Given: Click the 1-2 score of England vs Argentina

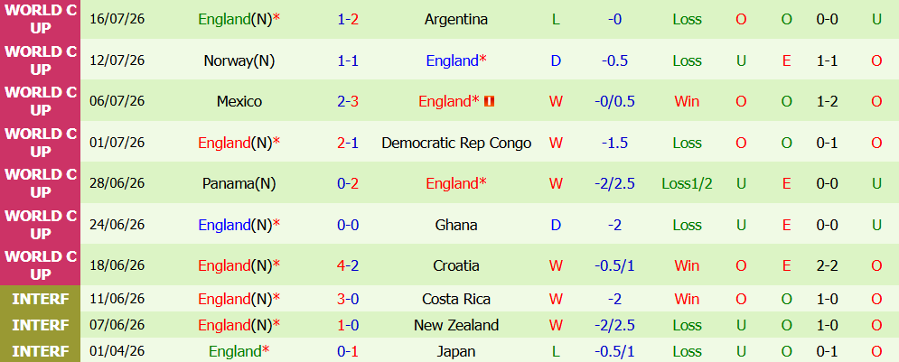Looking at the screenshot, I should click(348, 20).
